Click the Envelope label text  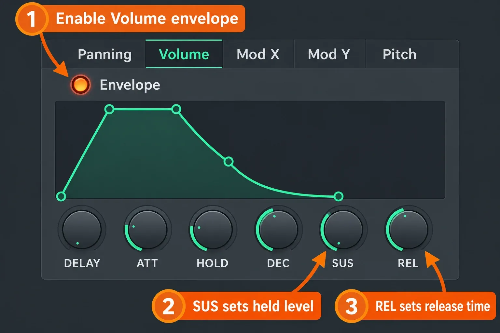(x=130, y=85)
